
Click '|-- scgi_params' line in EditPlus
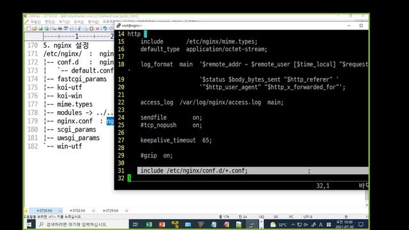70,129
